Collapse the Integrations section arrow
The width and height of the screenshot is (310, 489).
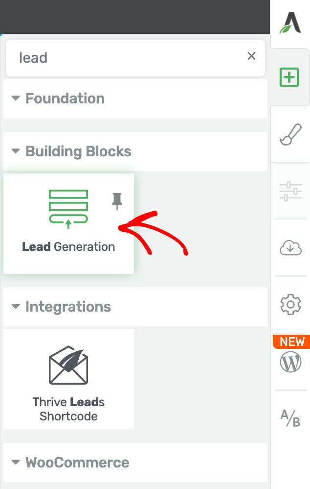click(x=16, y=307)
